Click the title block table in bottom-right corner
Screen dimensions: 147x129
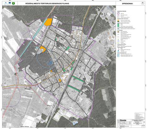point(131,123)
